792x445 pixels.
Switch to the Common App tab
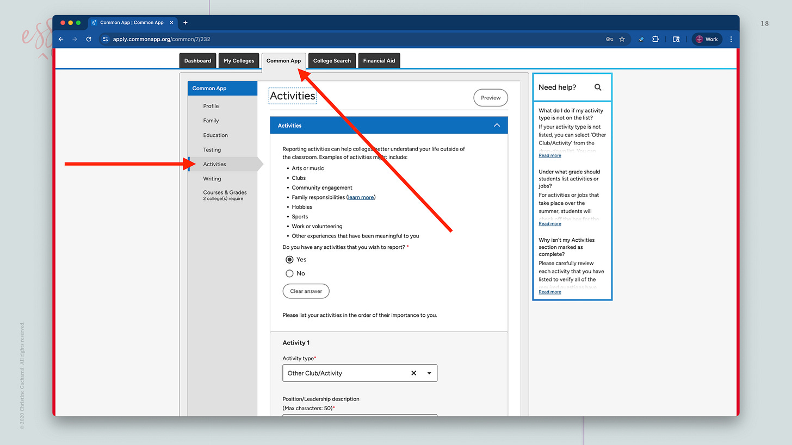coord(283,61)
